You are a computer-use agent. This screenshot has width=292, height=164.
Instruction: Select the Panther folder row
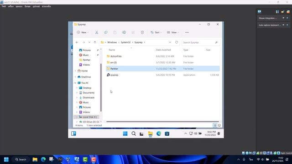[162, 69]
